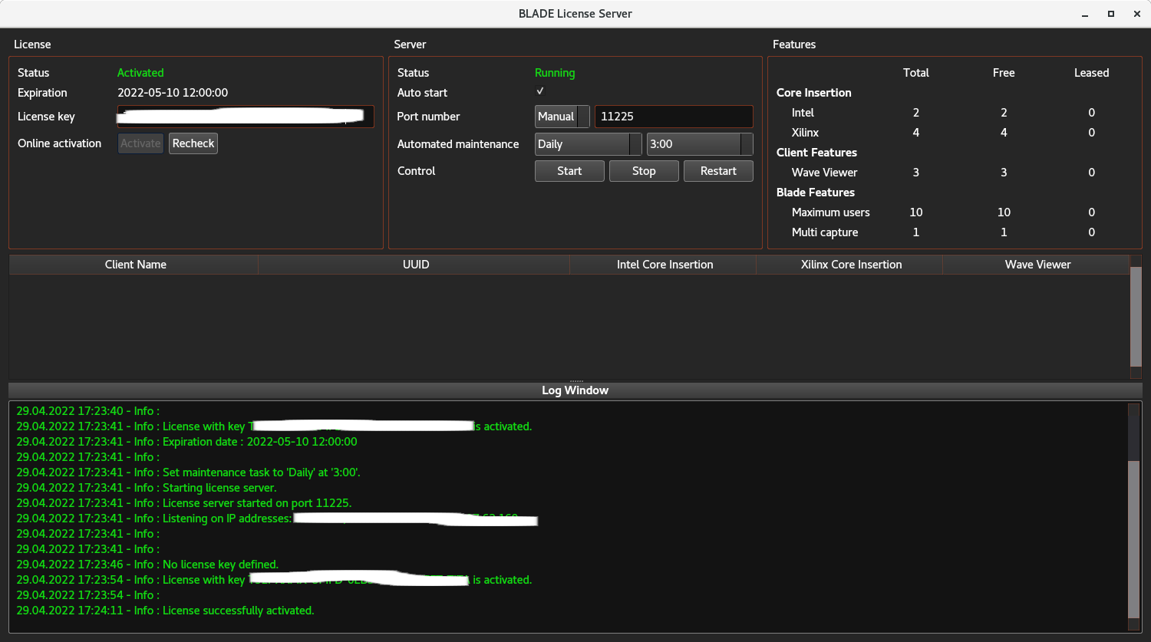Click log line about maintenance task Daily
The image size is (1151, 642).
pyautogui.click(x=188, y=472)
